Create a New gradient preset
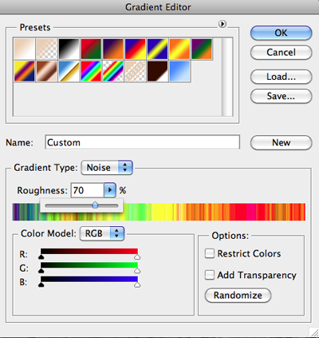This screenshot has width=319, height=338. click(281, 143)
